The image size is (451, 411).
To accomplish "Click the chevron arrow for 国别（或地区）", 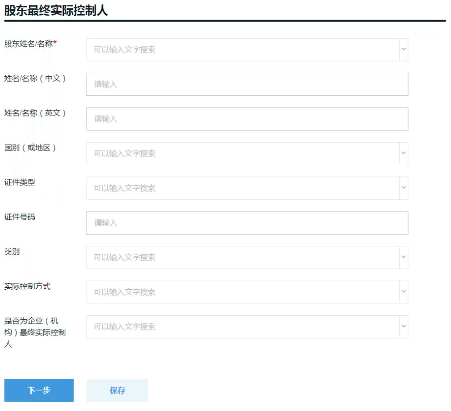I will pyautogui.click(x=404, y=153).
